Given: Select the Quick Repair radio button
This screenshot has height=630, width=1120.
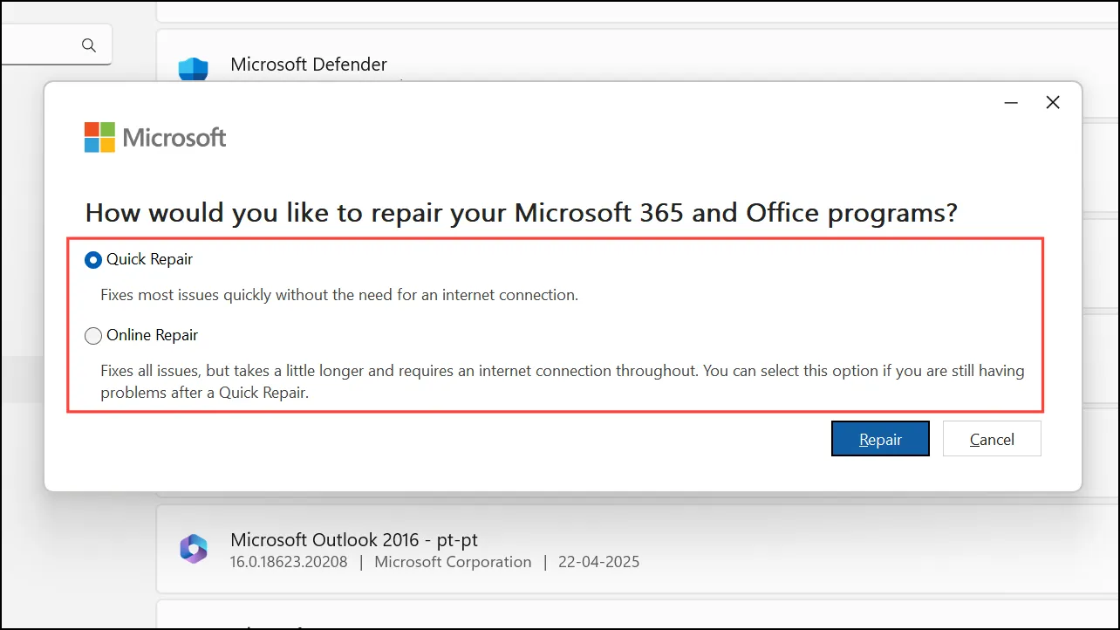Looking at the screenshot, I should (92, 260).
